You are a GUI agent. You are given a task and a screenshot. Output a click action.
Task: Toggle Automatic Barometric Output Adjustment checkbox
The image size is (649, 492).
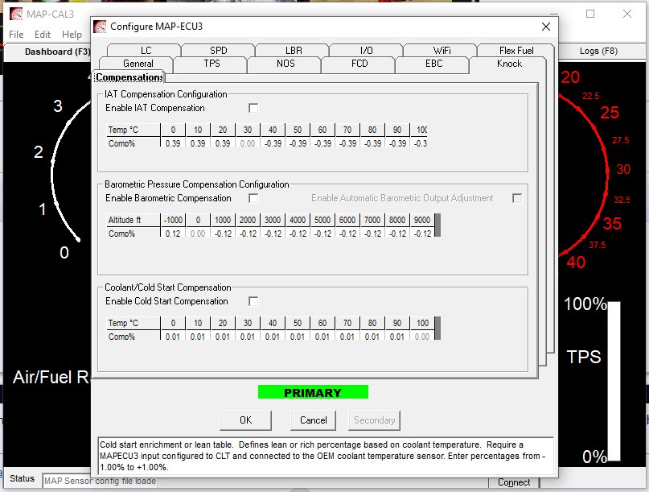(x=517, y=198)
